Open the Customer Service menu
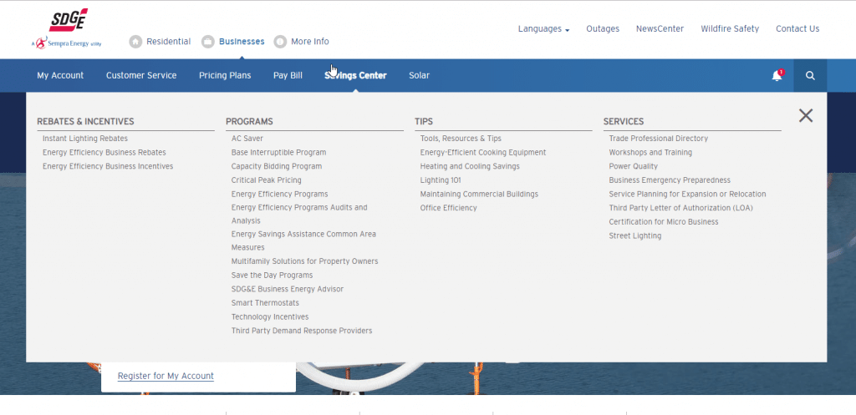Viewport: 856px width, 415px height. [141, 75]
